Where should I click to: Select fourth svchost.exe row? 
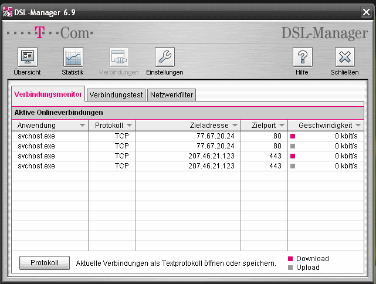tap(188, 166)
